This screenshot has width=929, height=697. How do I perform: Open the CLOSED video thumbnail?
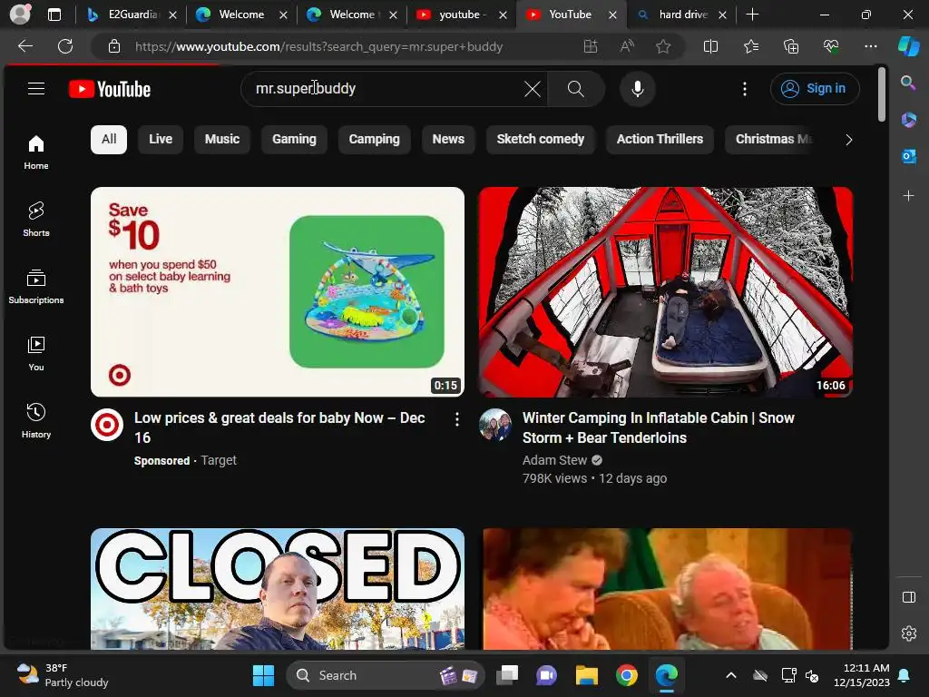coord(278,588)
